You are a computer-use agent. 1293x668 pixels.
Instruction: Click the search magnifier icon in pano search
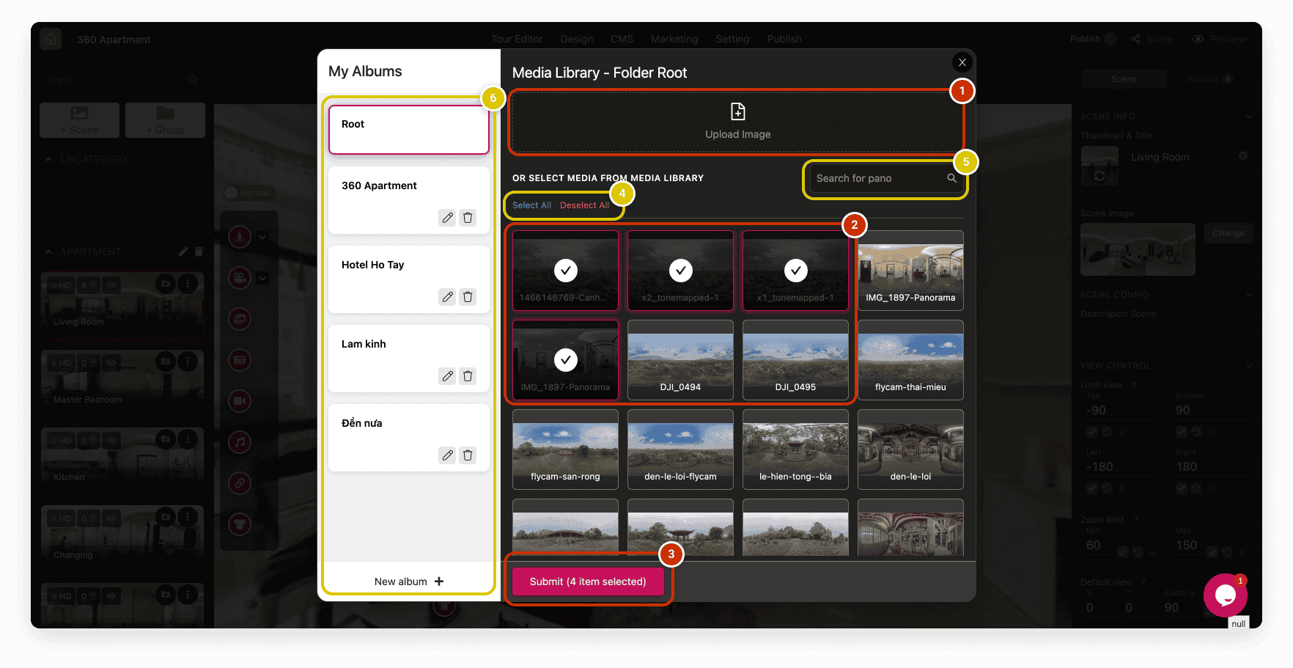click(951, 178)
